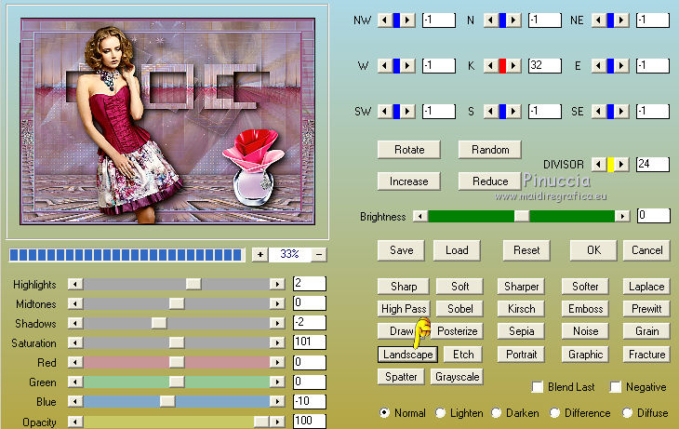The image size is (679, 429).
Task: Save the current filter settings
Action: 402,250
